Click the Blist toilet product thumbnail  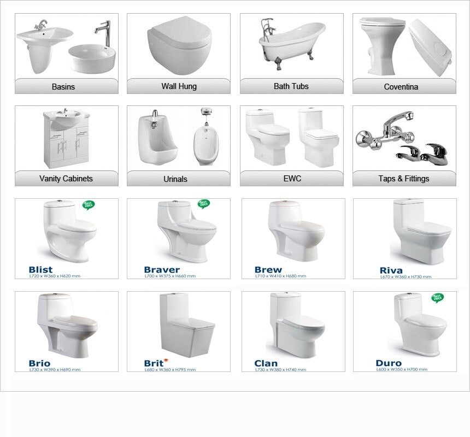(67, 239)
